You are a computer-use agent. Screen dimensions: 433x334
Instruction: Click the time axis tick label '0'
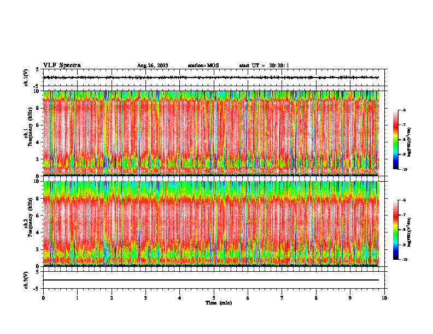[x=43, y=298]
